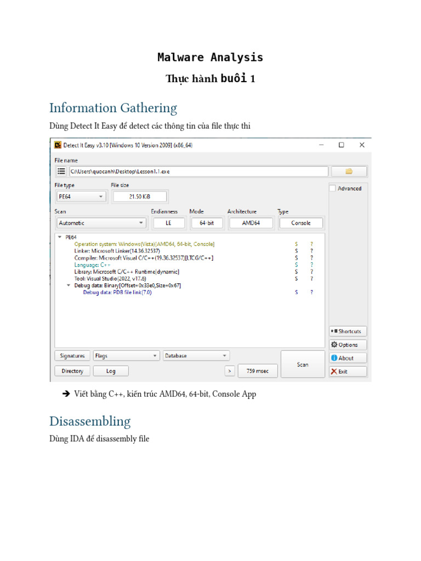
Task: Click the ? link on Tool Visual Studio row
Action: pyautogui.click(x=311, y=278)
